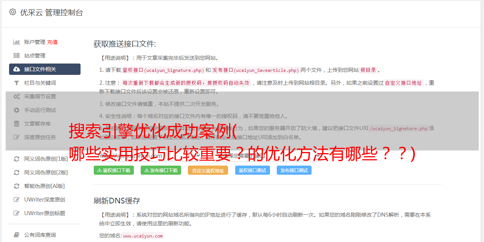Click the database icon for 文章暂存库

17,124
